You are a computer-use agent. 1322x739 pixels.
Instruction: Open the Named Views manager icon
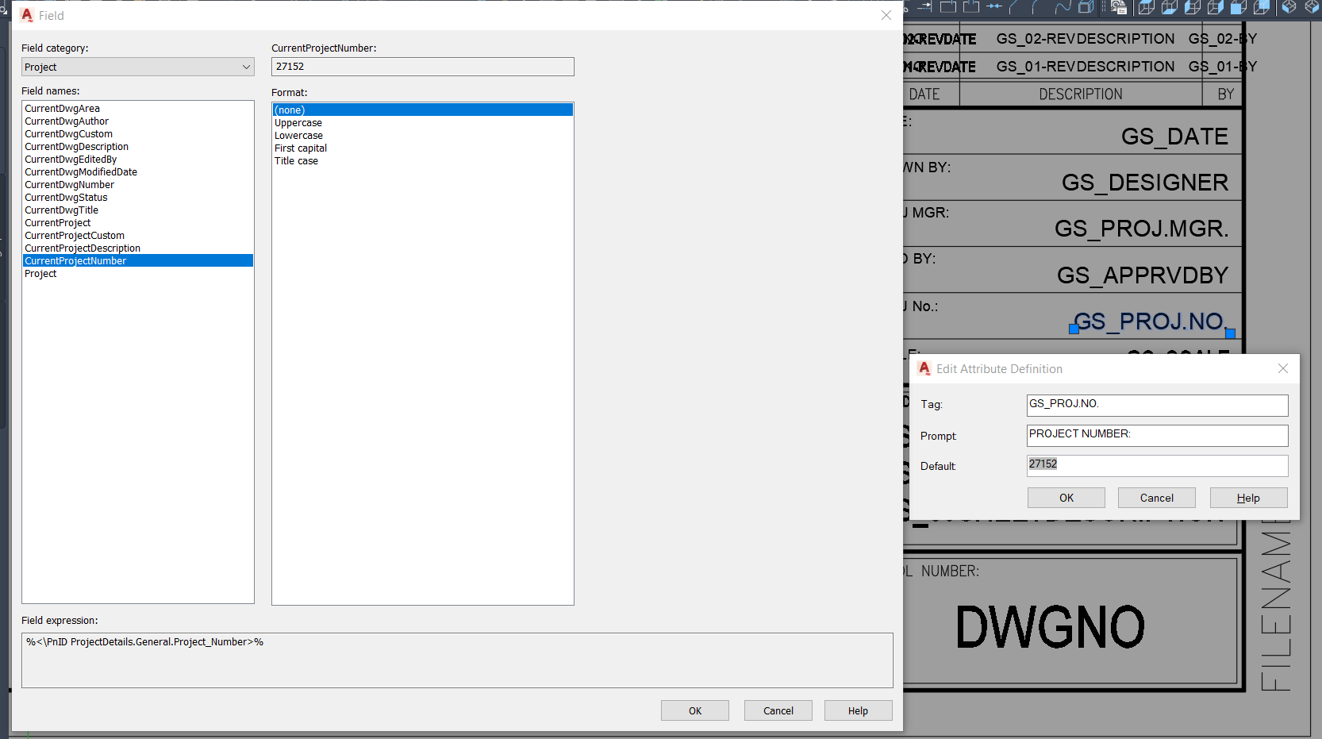pos(1119,7)
